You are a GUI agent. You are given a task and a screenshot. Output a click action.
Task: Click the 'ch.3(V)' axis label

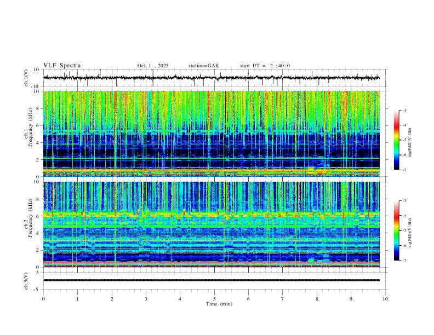[x=26, y=281]
